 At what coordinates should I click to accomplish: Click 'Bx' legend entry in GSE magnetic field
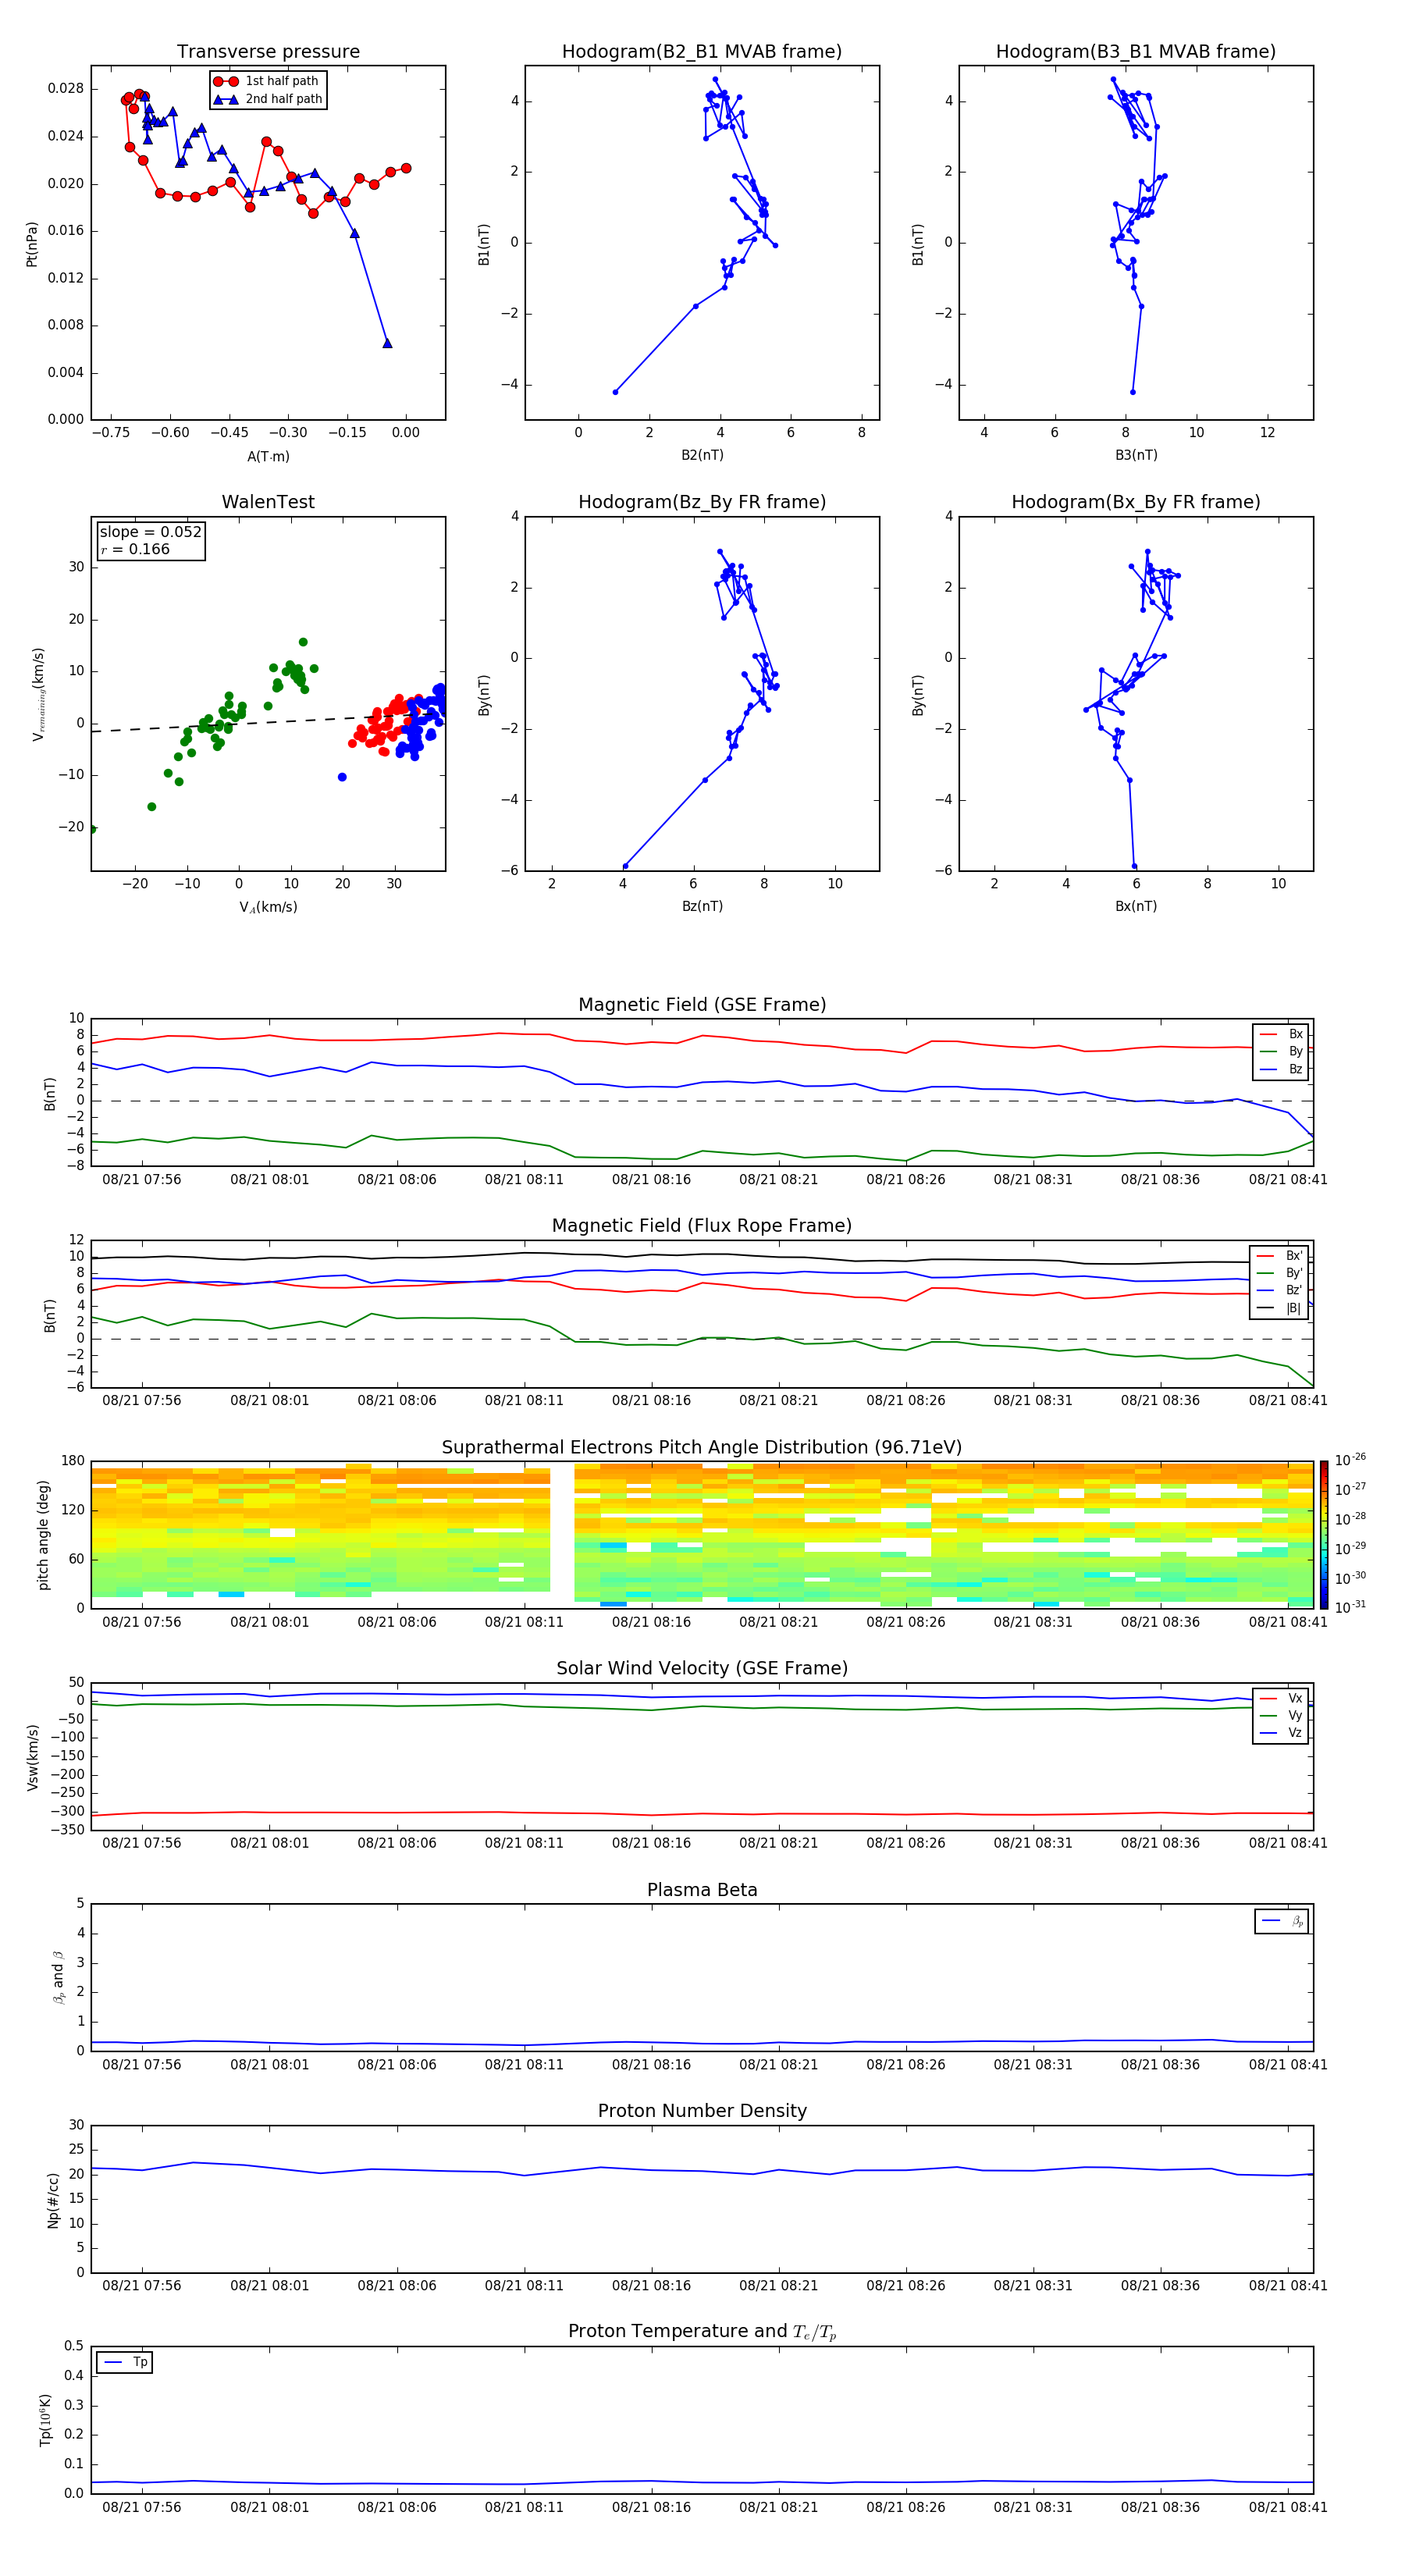[x=1281, y=1035]
